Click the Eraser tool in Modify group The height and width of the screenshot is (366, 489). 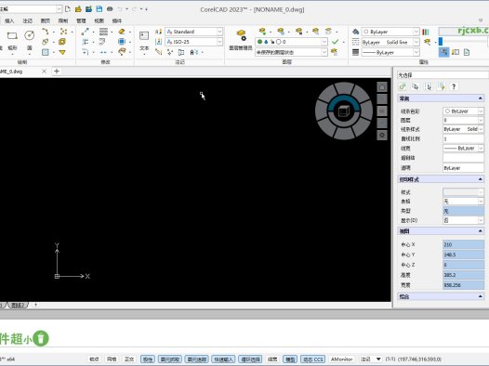[x=122, y=32]
